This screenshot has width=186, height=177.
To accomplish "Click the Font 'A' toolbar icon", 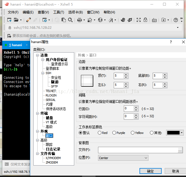I will [x=111, y=20].
